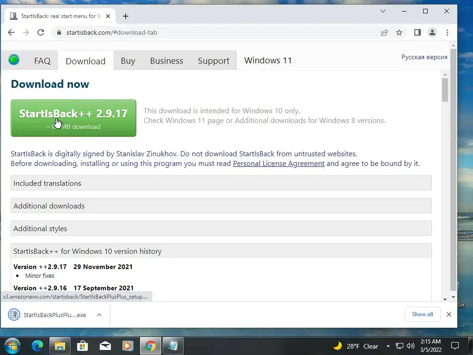Viewport: 473px width, 355px height.
Task: Open Microsoft Store from taskbar
Action: [x=82, y=346]
